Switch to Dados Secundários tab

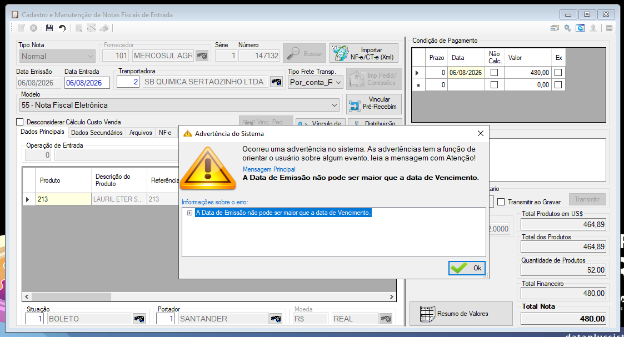(x=97, y=133)
